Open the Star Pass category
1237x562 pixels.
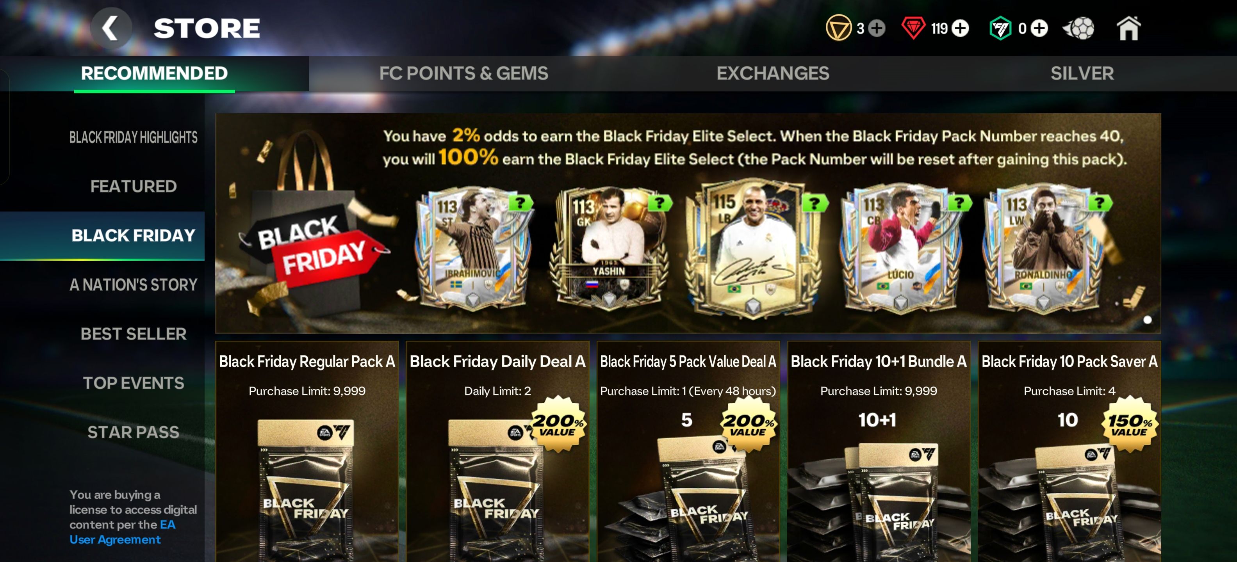point(134,432)
